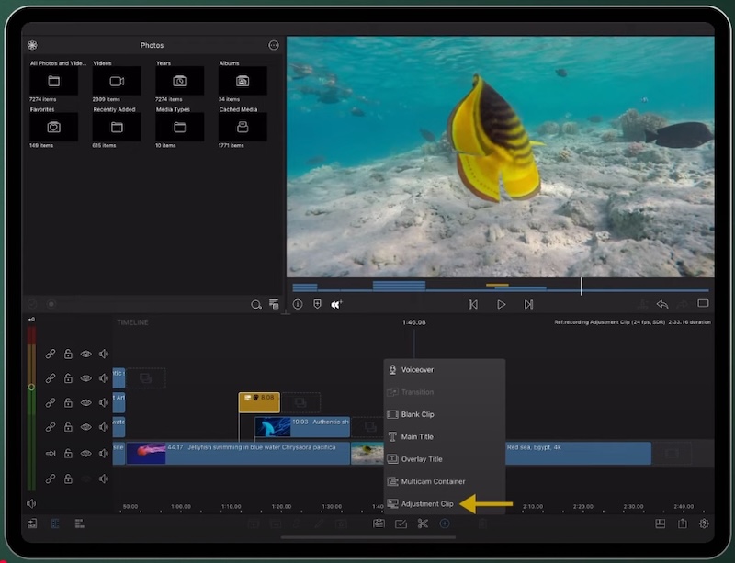Image resolution: width=735 pixels, height=563 pixels.
Task: Open the Years folder
Action: pos(179,81)
